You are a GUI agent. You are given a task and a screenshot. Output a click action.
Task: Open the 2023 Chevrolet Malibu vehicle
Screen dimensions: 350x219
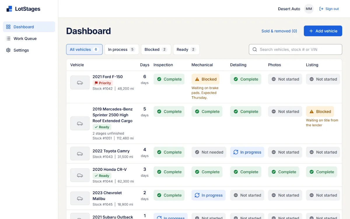107,196
